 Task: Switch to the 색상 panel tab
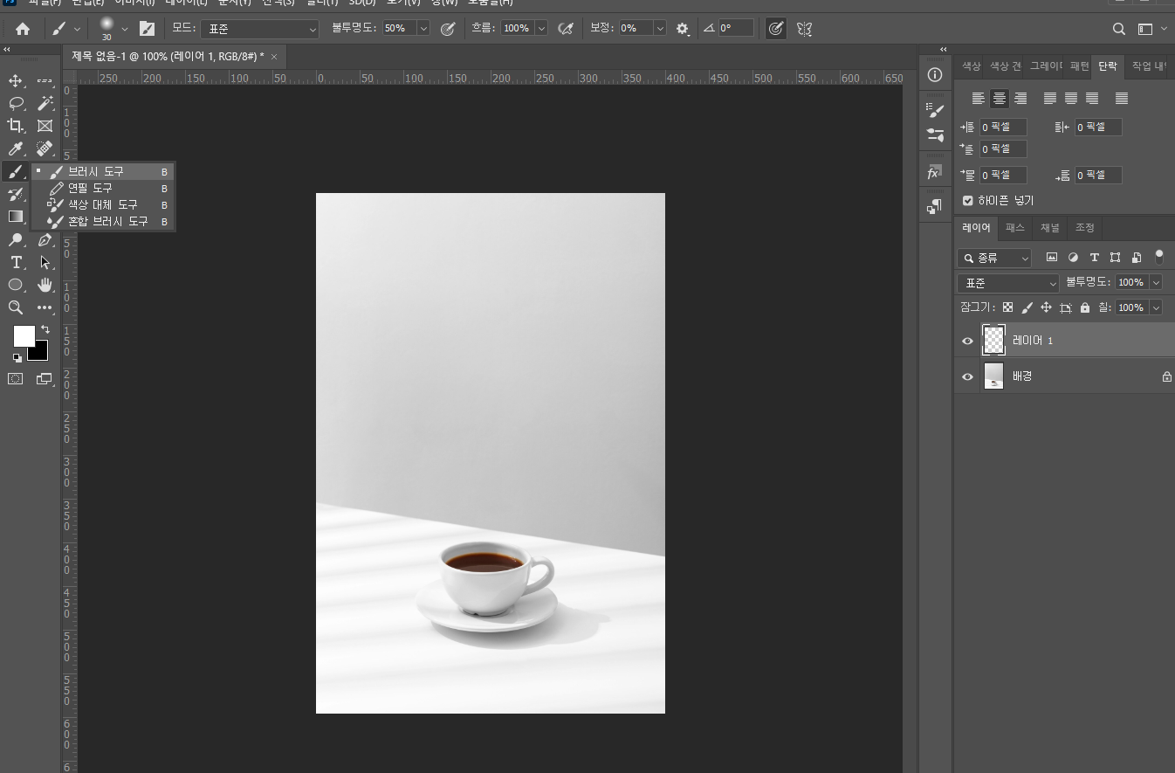[971, 66]
